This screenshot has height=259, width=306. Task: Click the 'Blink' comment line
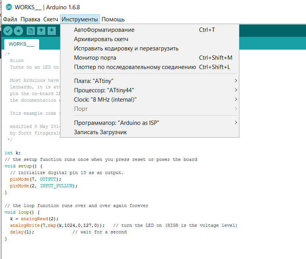tap(17, 60)
